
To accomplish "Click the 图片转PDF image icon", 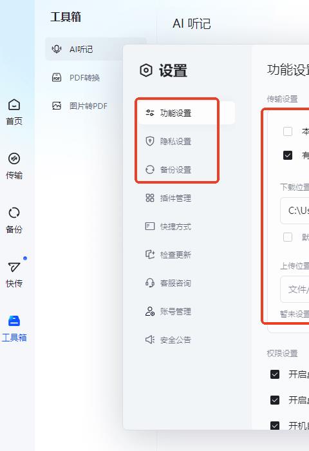I will pyautogui.click(x=57, y=106).
